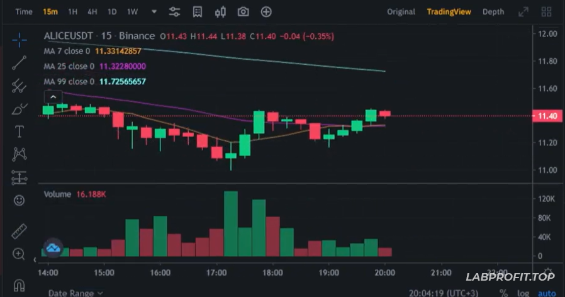Collapse the indicator legend with chevron

point(53,97)
